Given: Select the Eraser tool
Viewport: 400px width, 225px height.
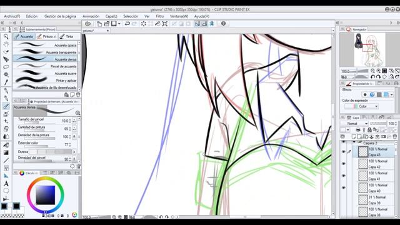Looking at the screenshot, I should tap(6, 129).
